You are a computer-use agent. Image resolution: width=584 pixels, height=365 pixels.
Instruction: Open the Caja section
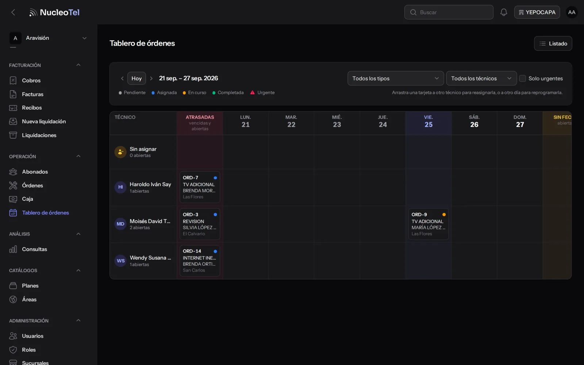(x=27, y=199)
